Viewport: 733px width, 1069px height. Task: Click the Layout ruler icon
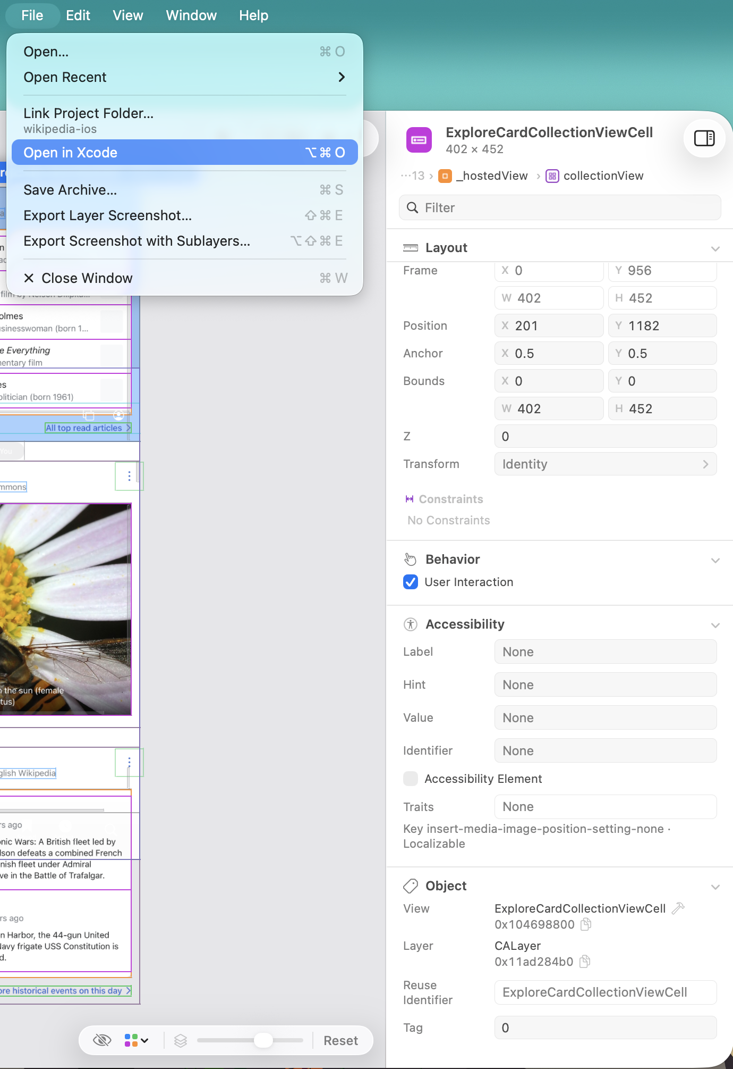coord(411,248)
